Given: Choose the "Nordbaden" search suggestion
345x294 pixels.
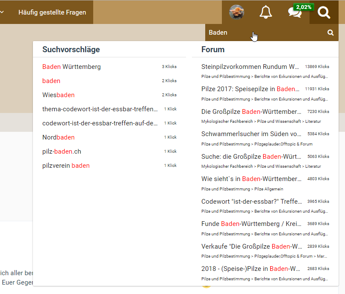Looking at the screenshot, I should pos(59,137).
